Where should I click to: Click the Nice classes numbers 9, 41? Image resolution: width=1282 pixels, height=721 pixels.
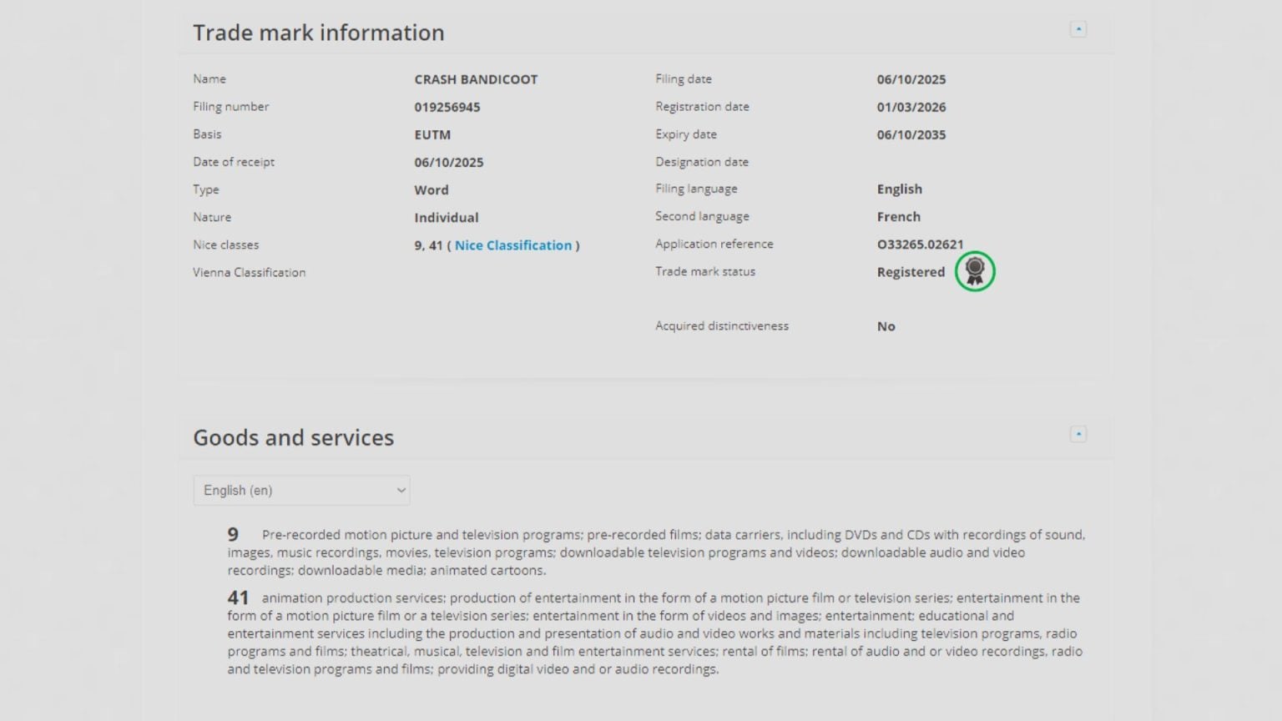pyautogui.click(x=428, y=245)
